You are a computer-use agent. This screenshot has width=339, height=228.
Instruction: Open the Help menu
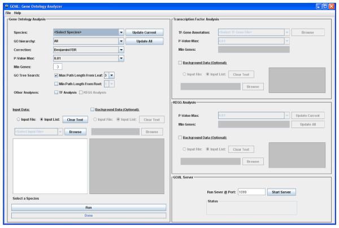(x=18, y=12)
